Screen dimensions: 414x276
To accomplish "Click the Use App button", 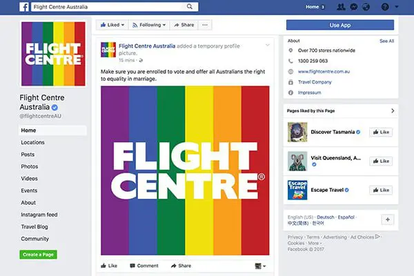I will tap(339, 26).
